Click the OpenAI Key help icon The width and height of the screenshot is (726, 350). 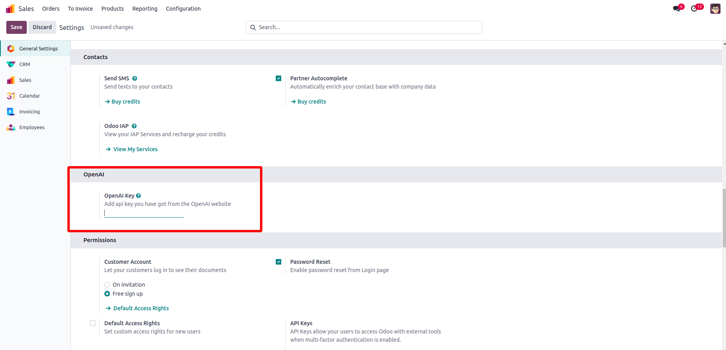(x=139, y=196)
